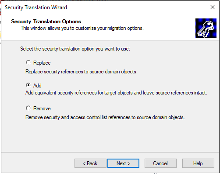The image size is (220, 174).
Task: Click the divider line above wizard buttons
Action: [x=110, y=152]
